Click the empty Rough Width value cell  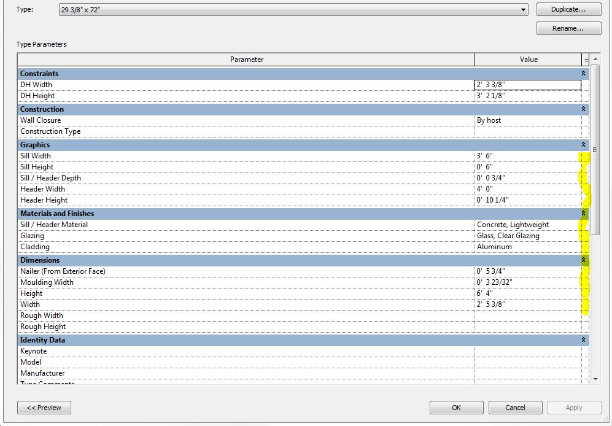pyautogui.click(x=528, y=316)
